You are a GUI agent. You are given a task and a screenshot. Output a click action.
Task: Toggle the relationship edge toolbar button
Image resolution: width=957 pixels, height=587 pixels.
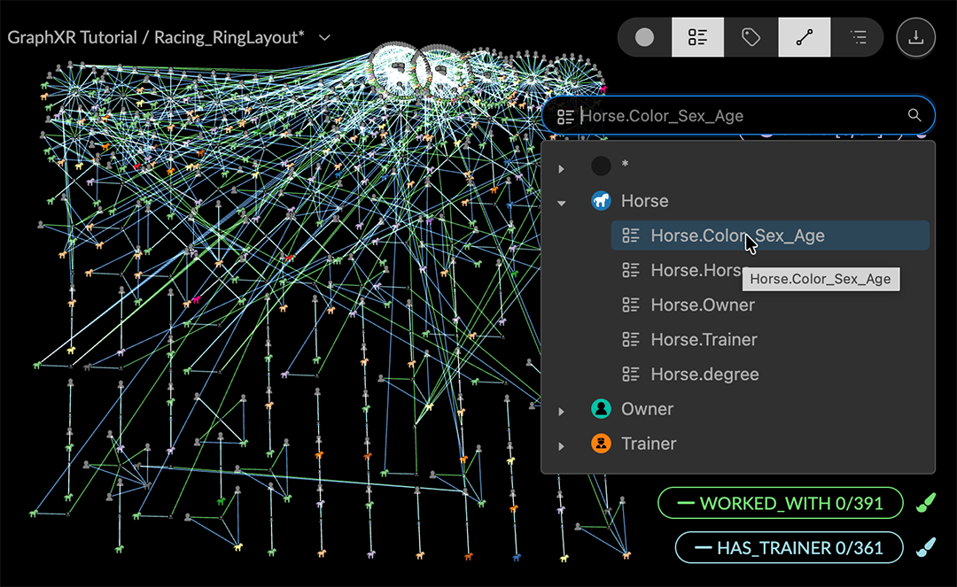(x=805, y=37)
